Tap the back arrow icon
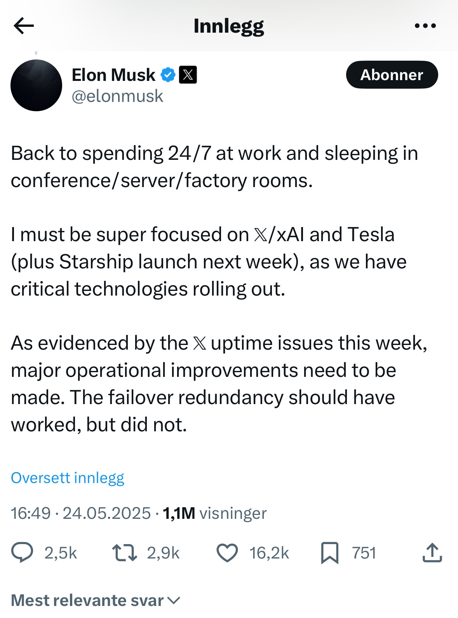This screenshot has width=458, height=618. pyautogui.click(x=24, y=26)
